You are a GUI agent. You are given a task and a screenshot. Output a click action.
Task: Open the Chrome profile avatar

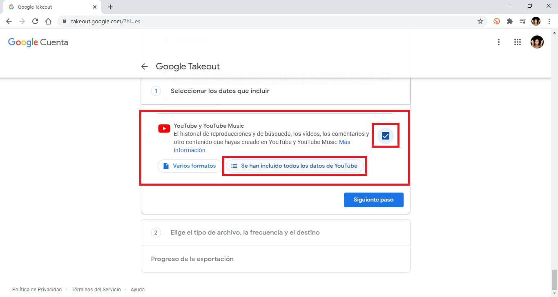tap(536, 21)
